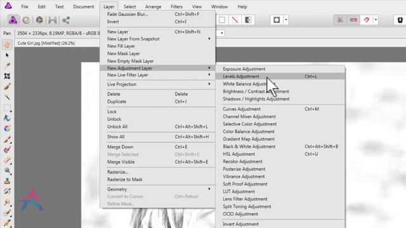Select the Erase Brush tool
The height and width of the screenshot is (228, 406).
pos(7,160)
